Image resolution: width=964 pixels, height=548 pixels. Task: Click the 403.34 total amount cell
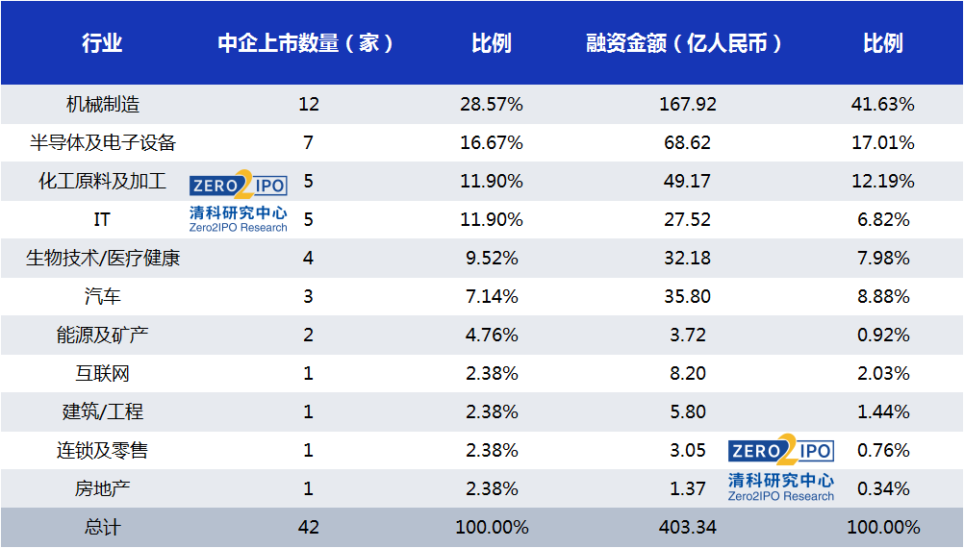click(687, 527)
